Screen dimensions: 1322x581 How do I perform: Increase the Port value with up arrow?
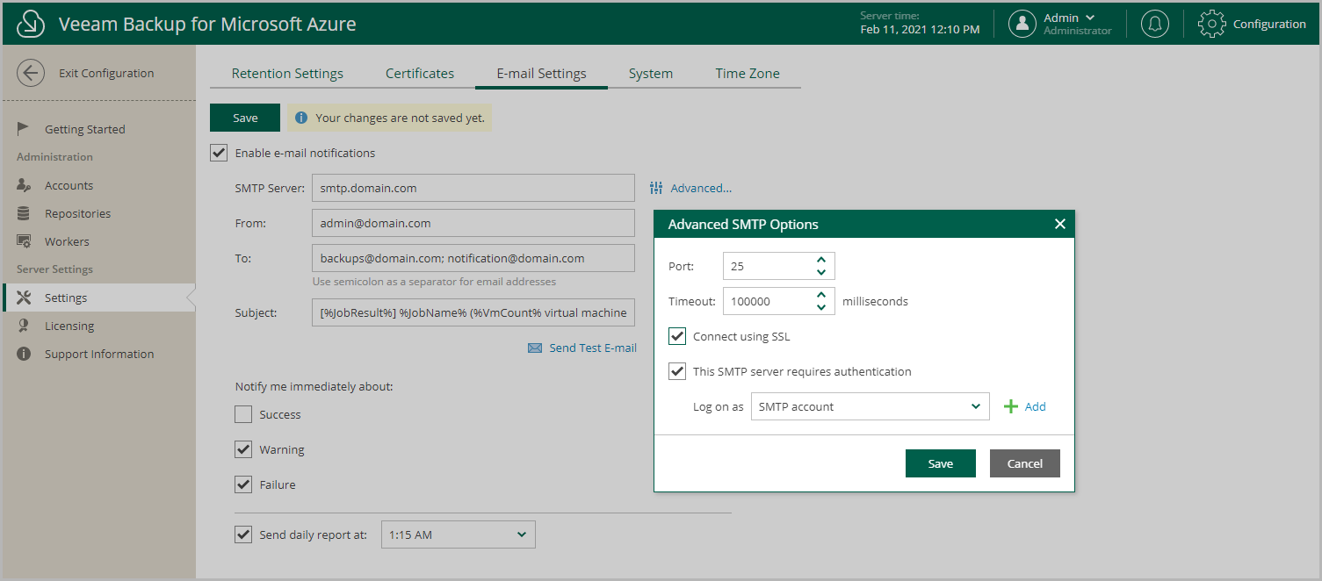tap(820, 260)
